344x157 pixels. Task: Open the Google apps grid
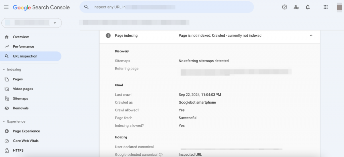pos(326,7)
